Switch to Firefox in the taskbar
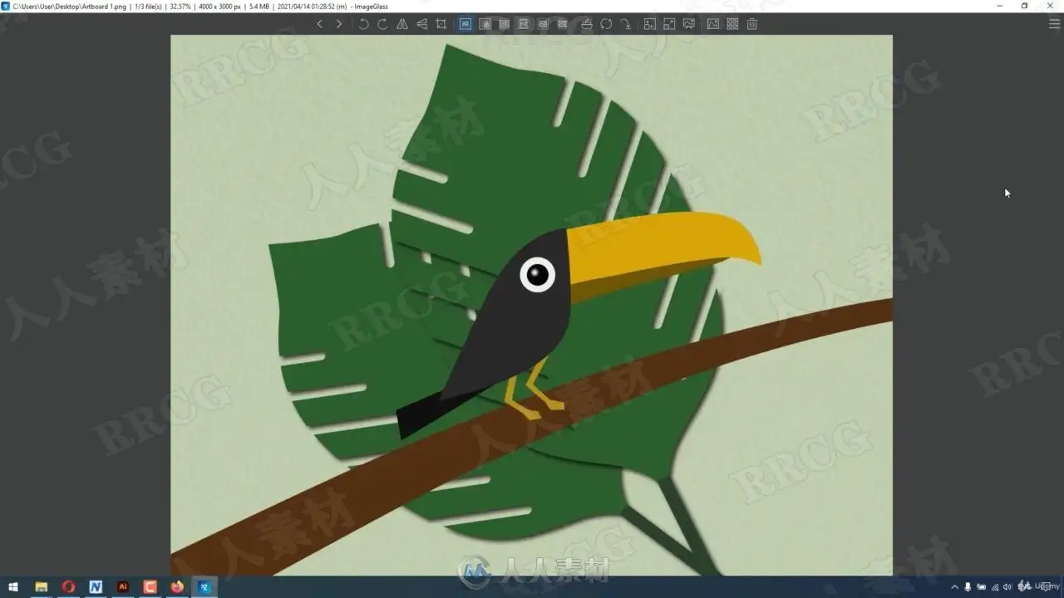Viewport: 1064px width, 598px height. [177, 586]
